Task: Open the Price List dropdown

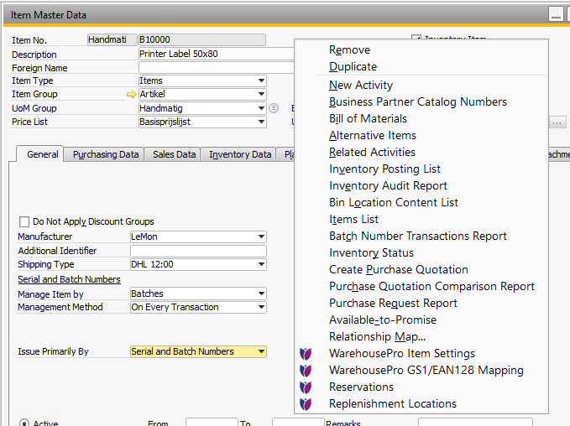Action: coord(261,122)
